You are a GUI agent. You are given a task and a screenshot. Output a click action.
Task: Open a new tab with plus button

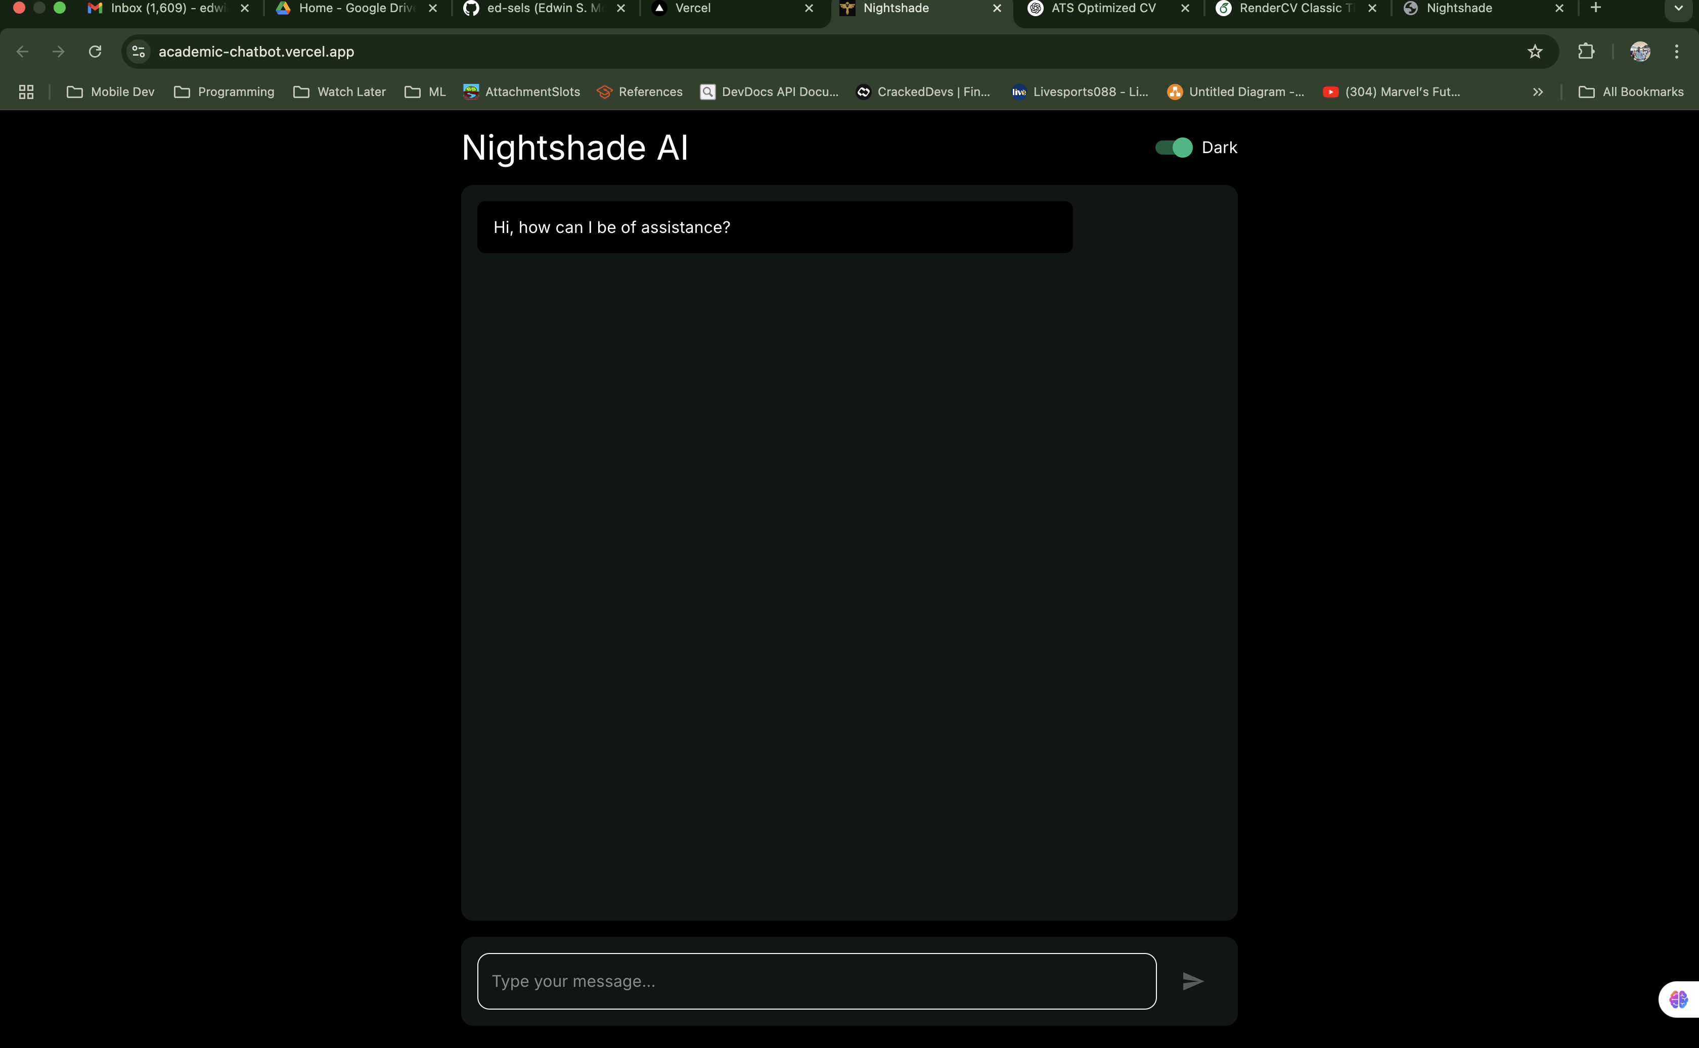(1596, 8)
